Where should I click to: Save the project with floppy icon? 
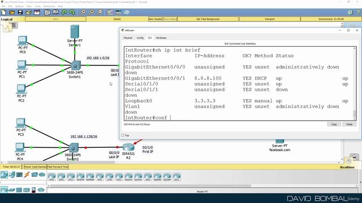(x=20, y=12)
